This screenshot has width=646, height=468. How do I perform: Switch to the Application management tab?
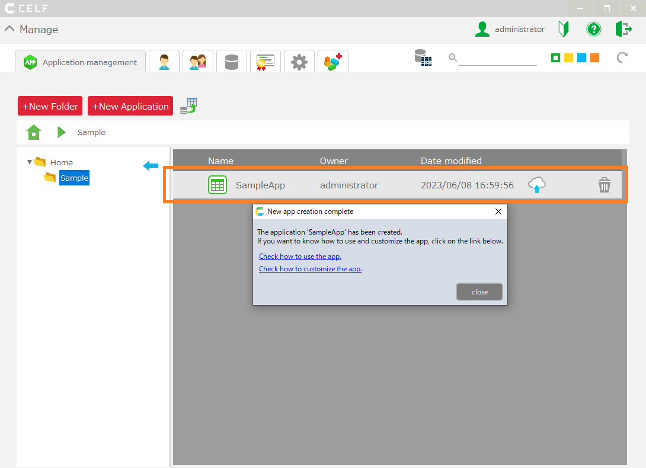[81, 62]
